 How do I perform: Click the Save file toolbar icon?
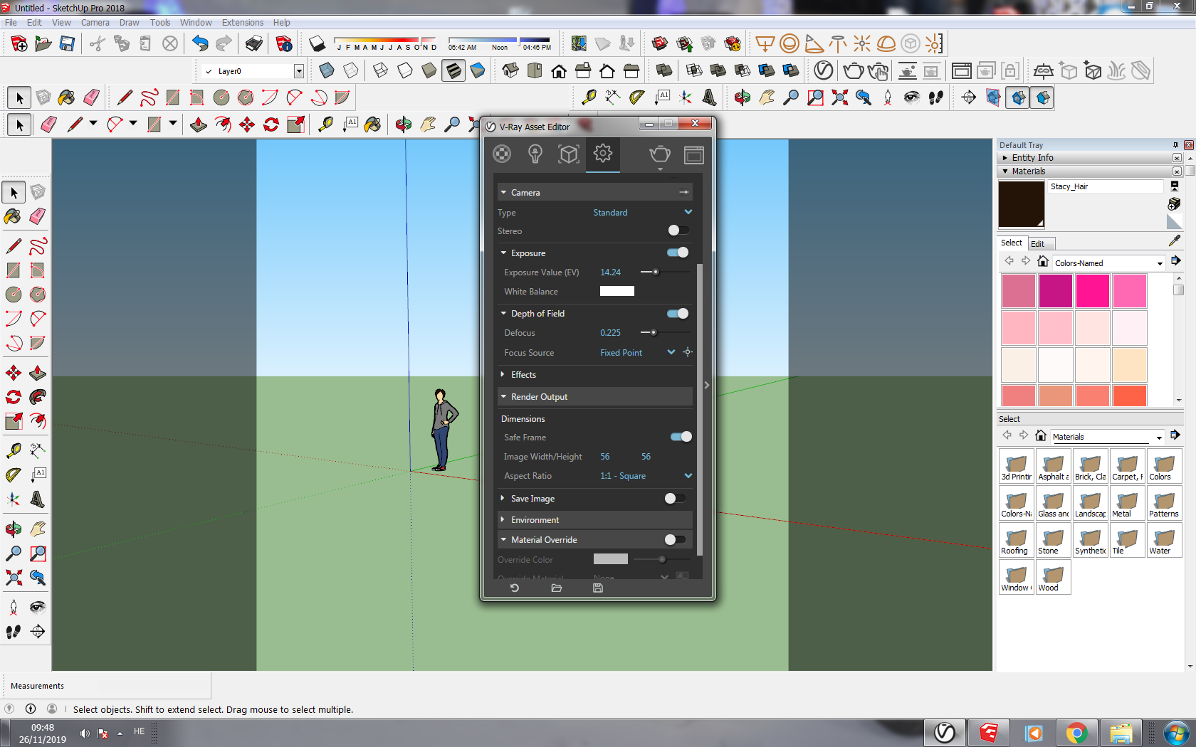(67, 44)
